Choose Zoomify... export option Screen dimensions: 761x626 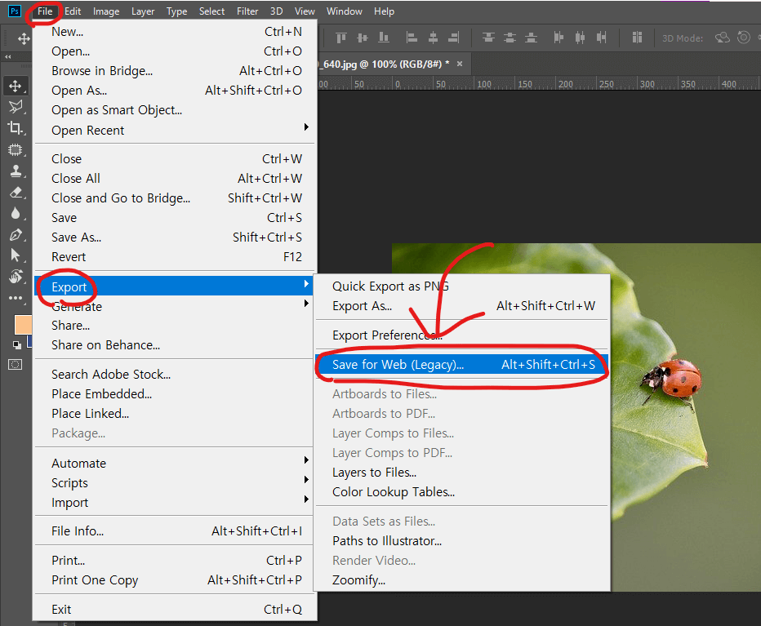[x=461, y=580]
